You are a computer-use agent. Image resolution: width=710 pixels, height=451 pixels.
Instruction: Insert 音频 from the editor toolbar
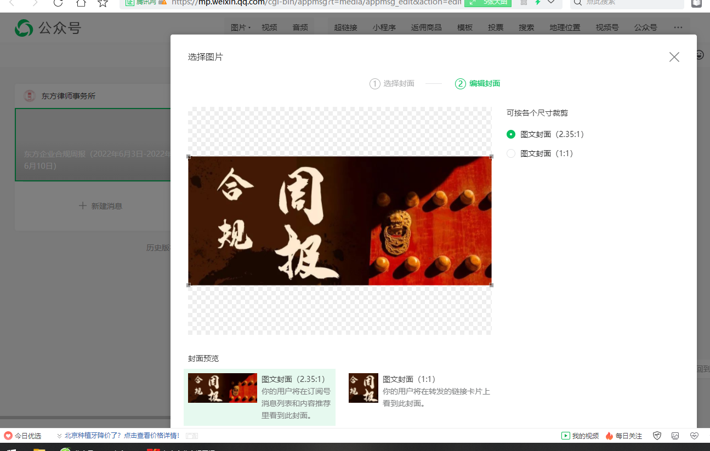pos(300,27)
